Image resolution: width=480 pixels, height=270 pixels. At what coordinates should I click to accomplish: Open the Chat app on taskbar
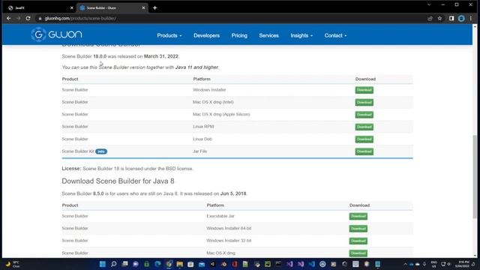click(136, 264)
